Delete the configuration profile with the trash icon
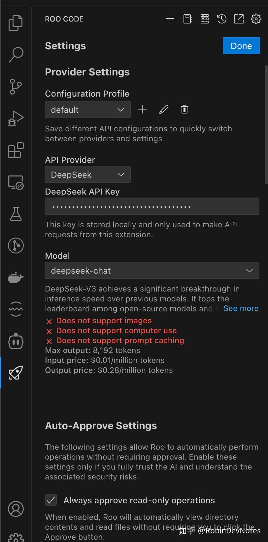This screenshot has width=268, height=542. click(184, 109)
